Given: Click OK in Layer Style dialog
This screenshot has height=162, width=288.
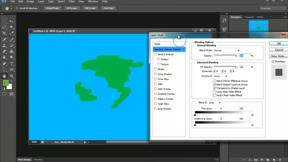Looking at the screenshot, I should pos(279,44).
